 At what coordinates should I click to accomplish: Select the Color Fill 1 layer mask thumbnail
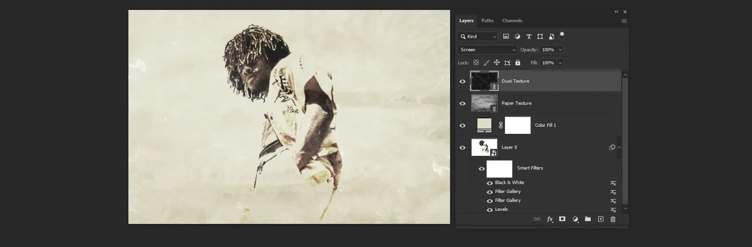click(518, 125)
